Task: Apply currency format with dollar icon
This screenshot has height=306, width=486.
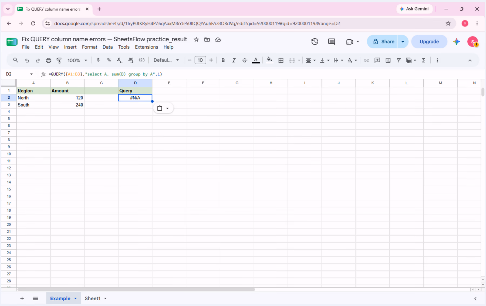Action: 98,60
